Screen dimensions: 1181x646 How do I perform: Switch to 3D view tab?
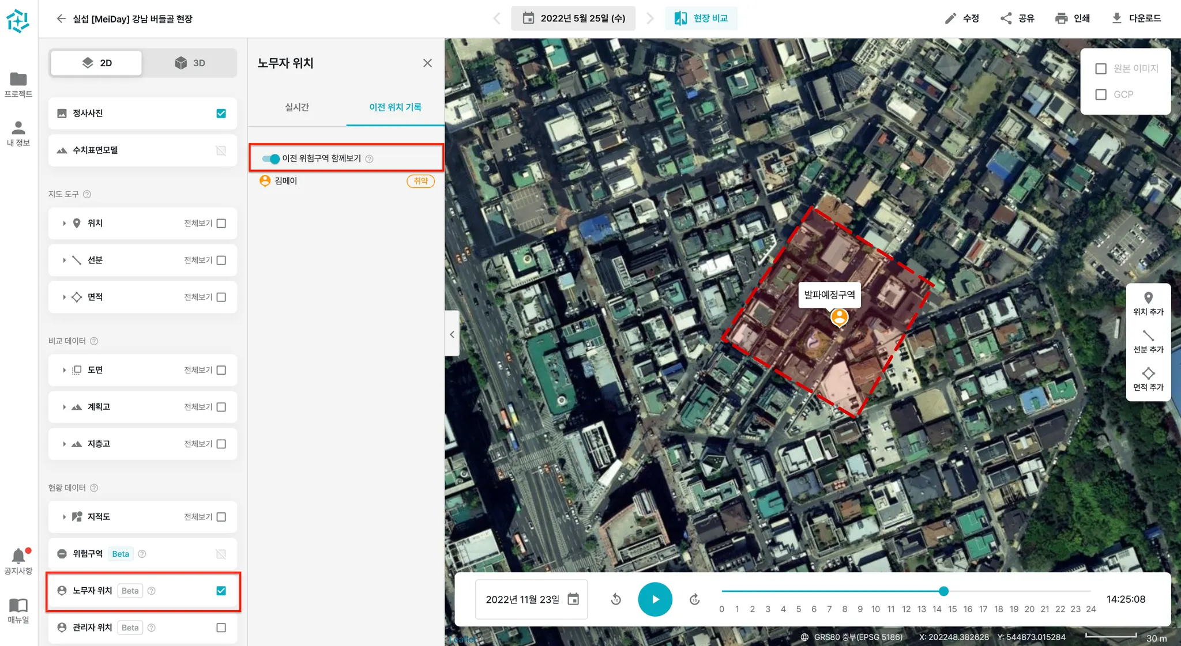pos(190,63)
